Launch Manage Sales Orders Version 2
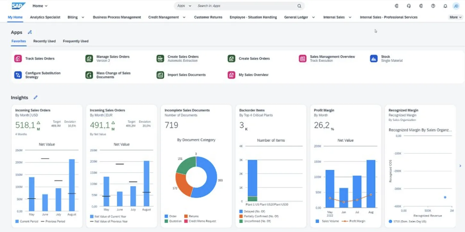The width and height of the screenshot is (465, 232). 113,58
